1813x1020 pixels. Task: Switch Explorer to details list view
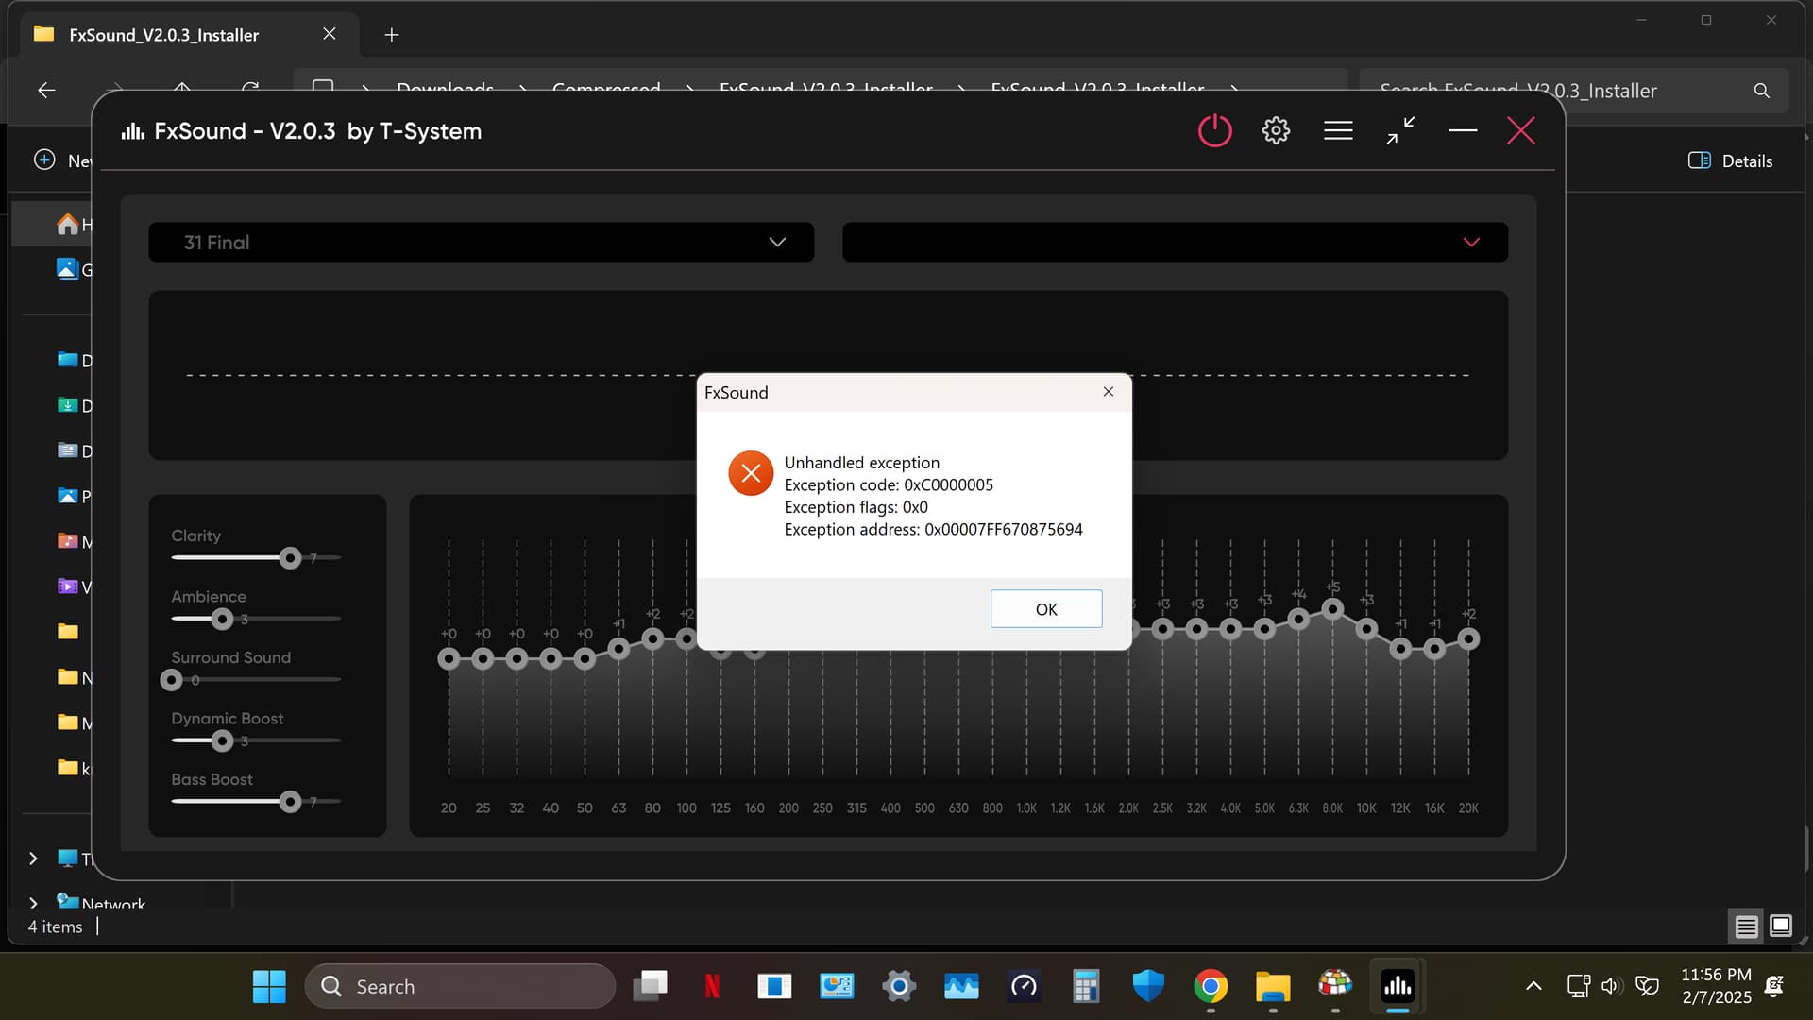[1746, 926]
